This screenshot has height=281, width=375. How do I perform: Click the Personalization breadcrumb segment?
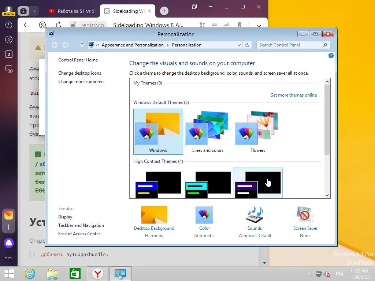[x=186, y=45]
